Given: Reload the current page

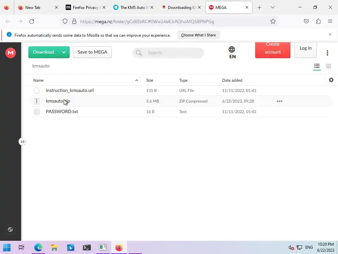Looking at the screenshot, I should [x=32, y=21].
